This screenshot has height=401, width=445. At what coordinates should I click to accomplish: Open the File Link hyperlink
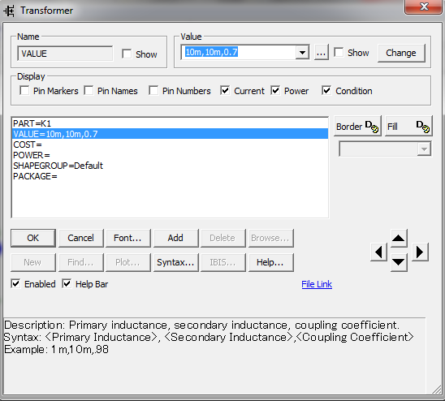(317, 284)
